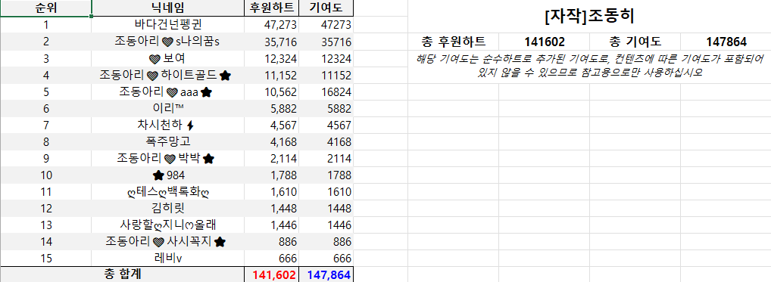
Task: Select the red total 141,602
Action: point(271,274)
